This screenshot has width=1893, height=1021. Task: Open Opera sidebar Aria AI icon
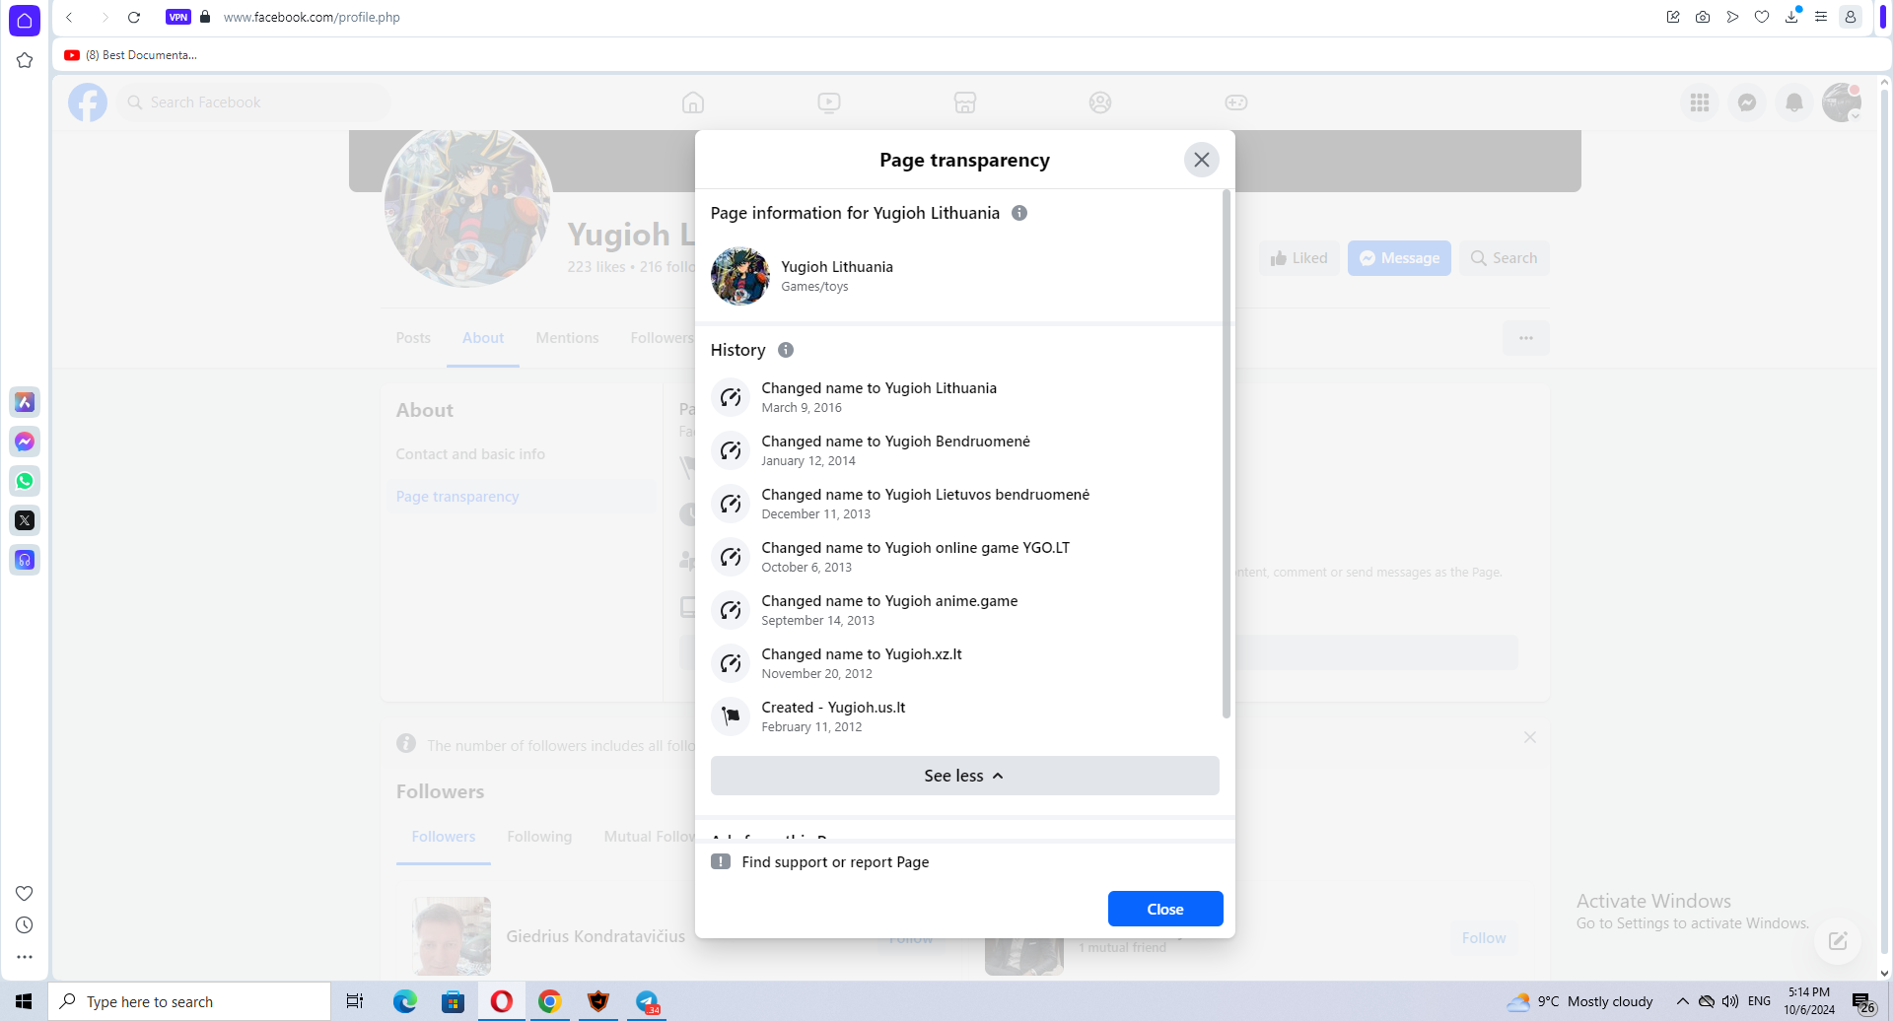[25, 402]
